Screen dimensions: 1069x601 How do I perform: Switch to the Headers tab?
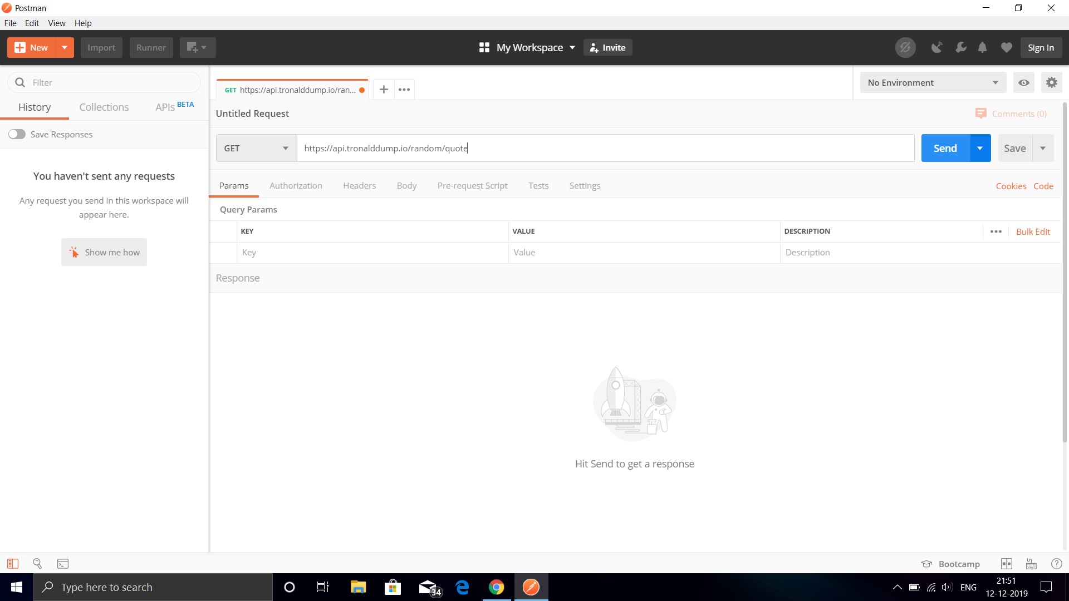tap(359, 185)
